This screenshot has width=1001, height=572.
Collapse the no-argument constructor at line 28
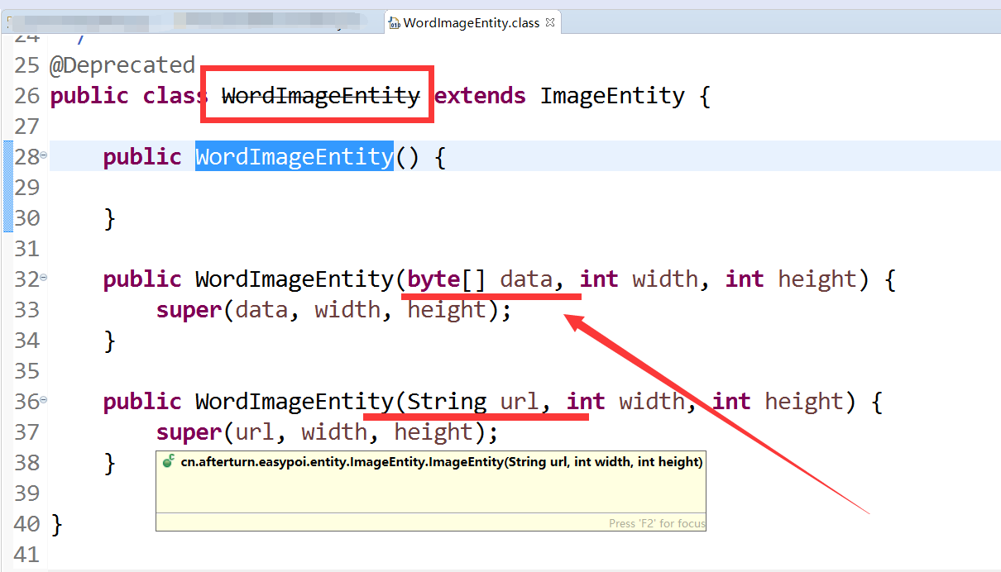tap(44, 156)
